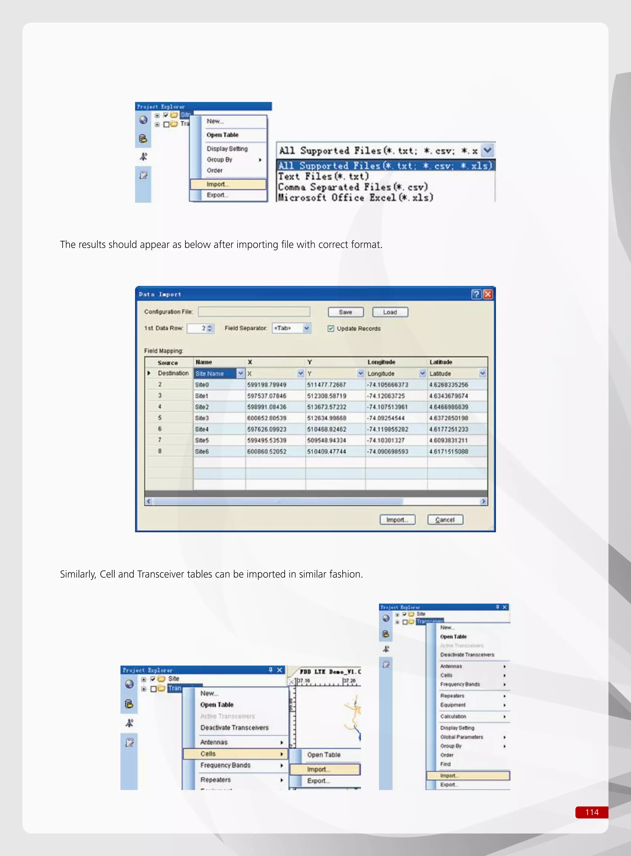Choose Group By in the Site context menu
631x856 pixels.
click(x=228, y=160)
